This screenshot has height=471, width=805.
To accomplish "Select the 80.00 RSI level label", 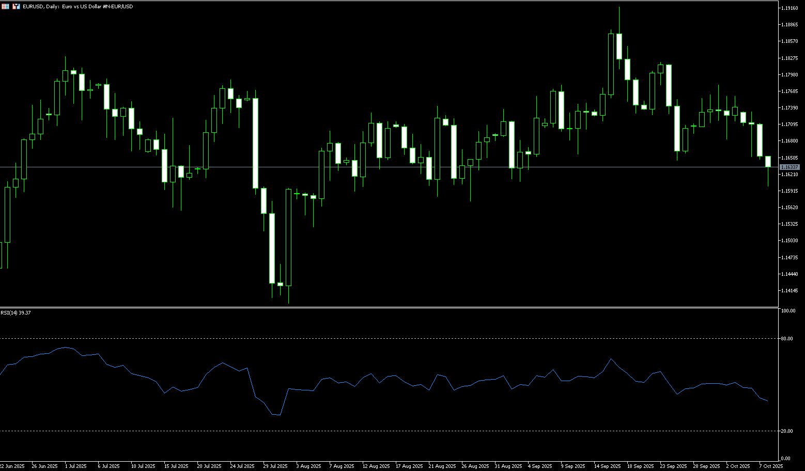I will [787, 339].
